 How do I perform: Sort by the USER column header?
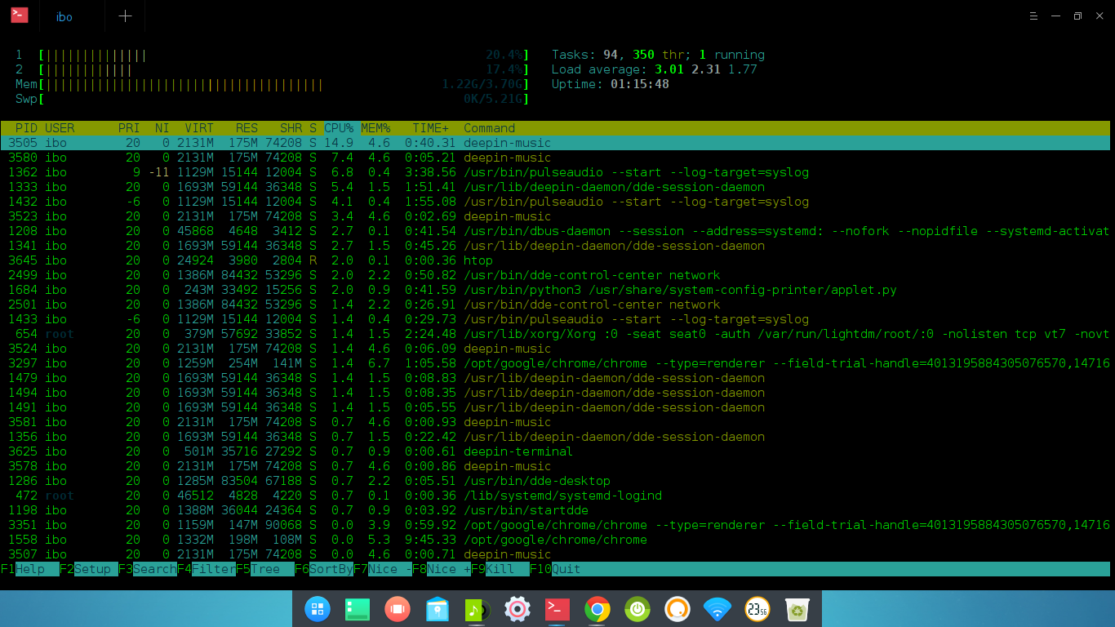pos(60,128)
